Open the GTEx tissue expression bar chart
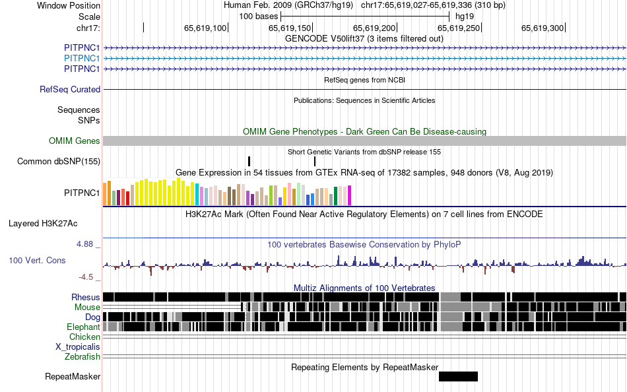Viewport: 627px width, 392px height. pyautogui.click(x=227, y=193)
